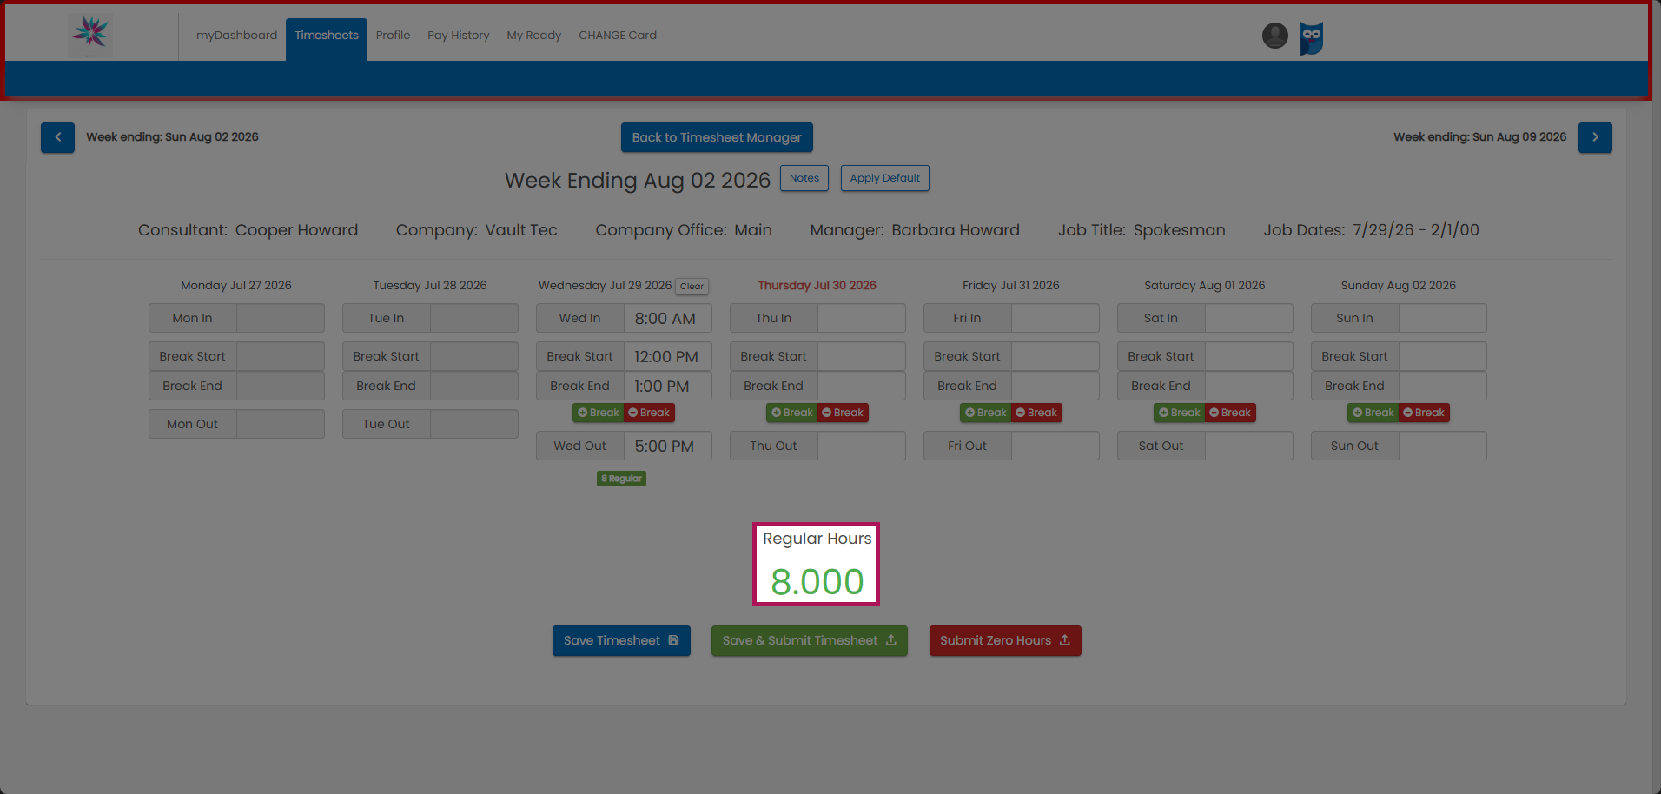Image resolution: width=1661 pixels, height=794 pixels.
Task: Click Back to Timesheet Manager
Action: click(717, 137)
